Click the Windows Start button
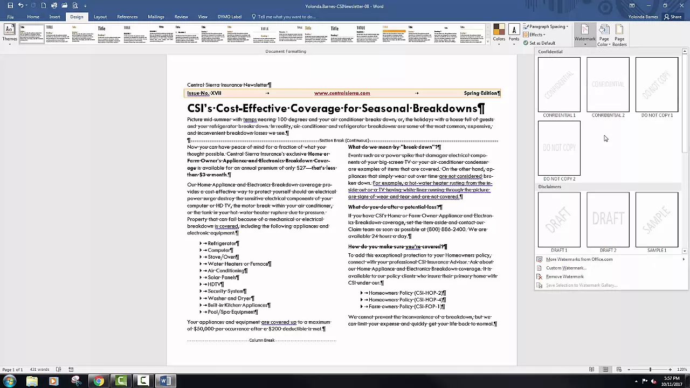The width and height of the screenshot is (690, 388). (9, 381)
